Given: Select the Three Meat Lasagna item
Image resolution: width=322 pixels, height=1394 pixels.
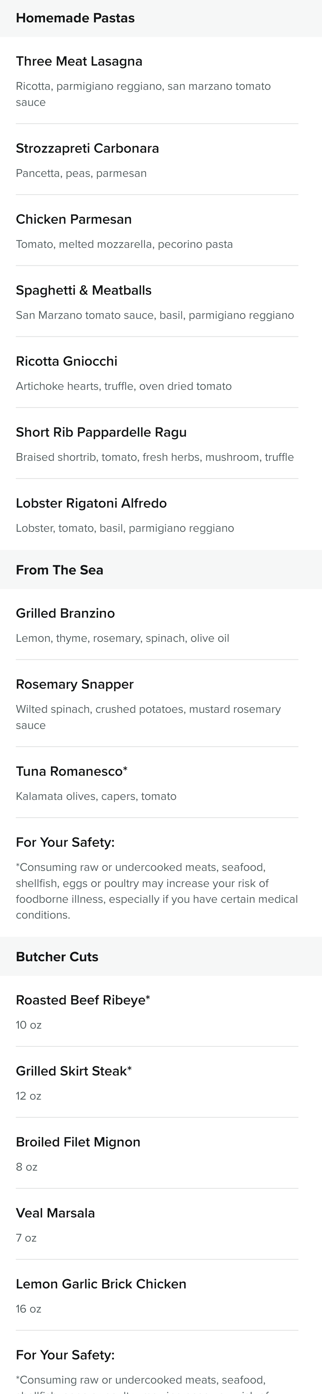Looking at the screenshot, I should tap(157, 80).
